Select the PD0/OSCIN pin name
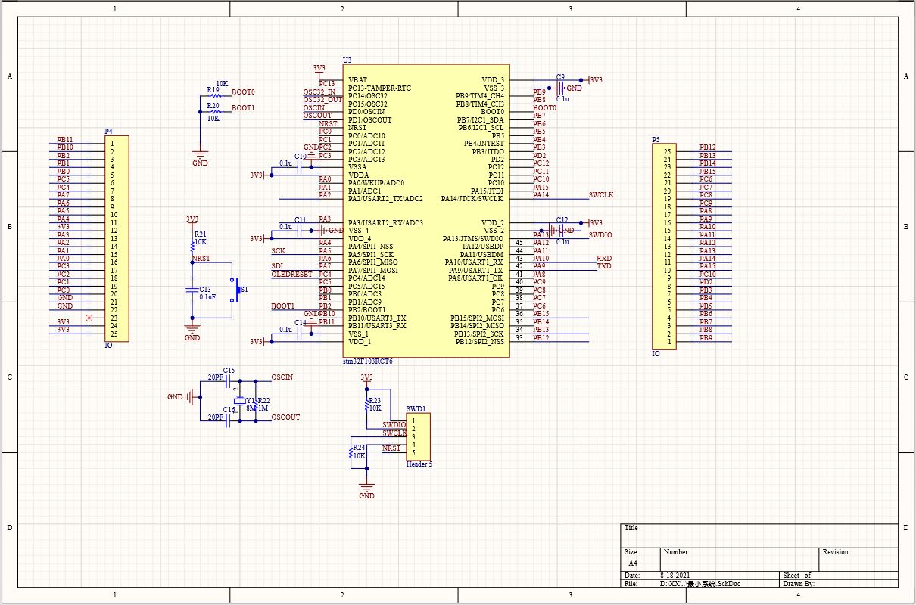This screenshot has width=916, height=605. pos(366,112)
